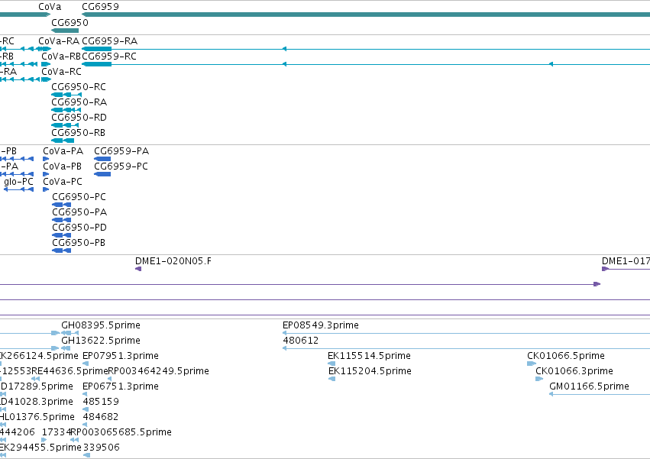Select the GH13622.5prime EST label
Screen dimensions: 650x459
pyautogui.click(x=101, y=341)
